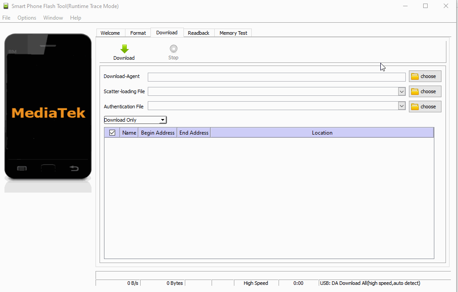
Task: Switch to the Format tab
Action: point(138,33)
